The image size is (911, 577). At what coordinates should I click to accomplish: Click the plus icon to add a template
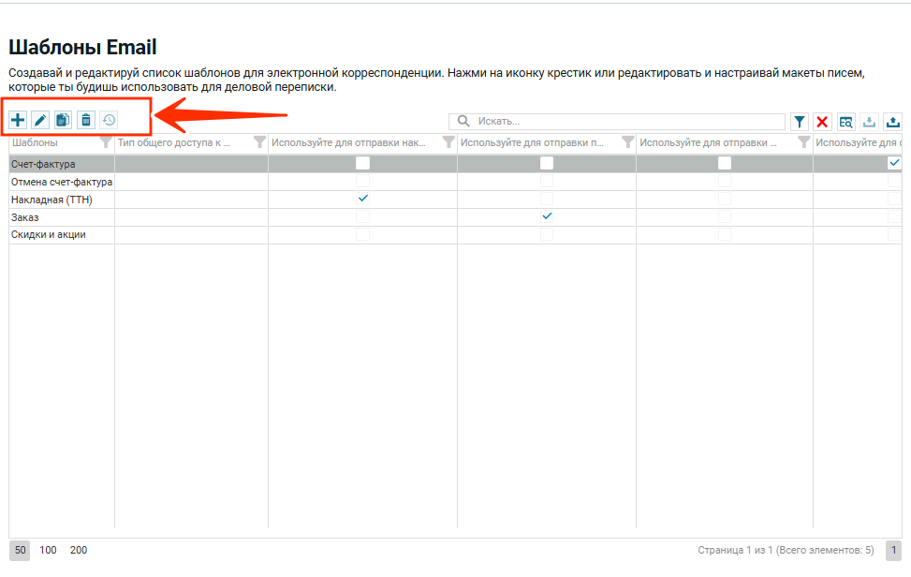pyautogui.click(x=18, y=120)
